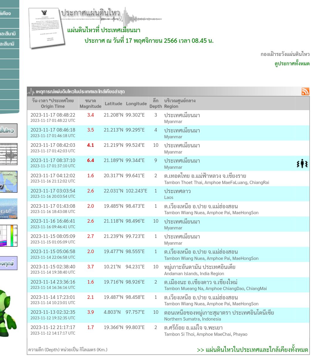Viewport: 317px width, 363px height.
Task: Click the announcement date 17 พฤศจิกายน 2566 line
Action: pyautogui.click(x=149, y=40)
